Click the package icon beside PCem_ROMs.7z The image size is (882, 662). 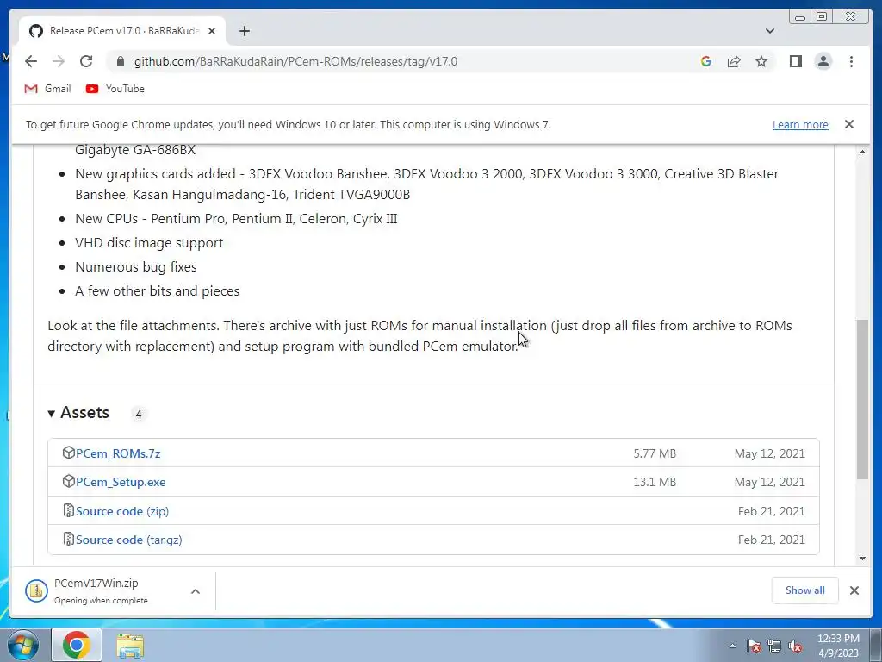pyautogui.click(x=68, y=453)
